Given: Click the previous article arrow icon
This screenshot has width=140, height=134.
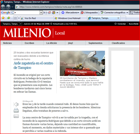Looking at the screenshot, I should [x=16, y=104].
